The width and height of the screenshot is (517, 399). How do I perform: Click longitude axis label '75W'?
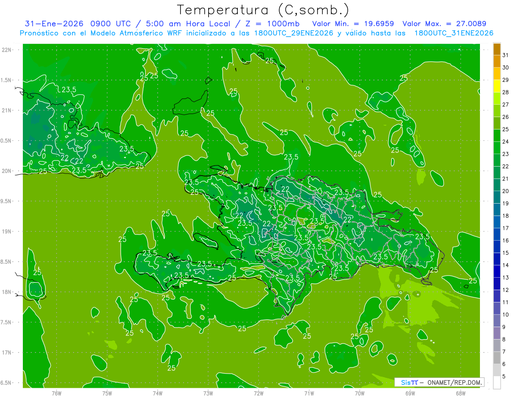(107, 393)
